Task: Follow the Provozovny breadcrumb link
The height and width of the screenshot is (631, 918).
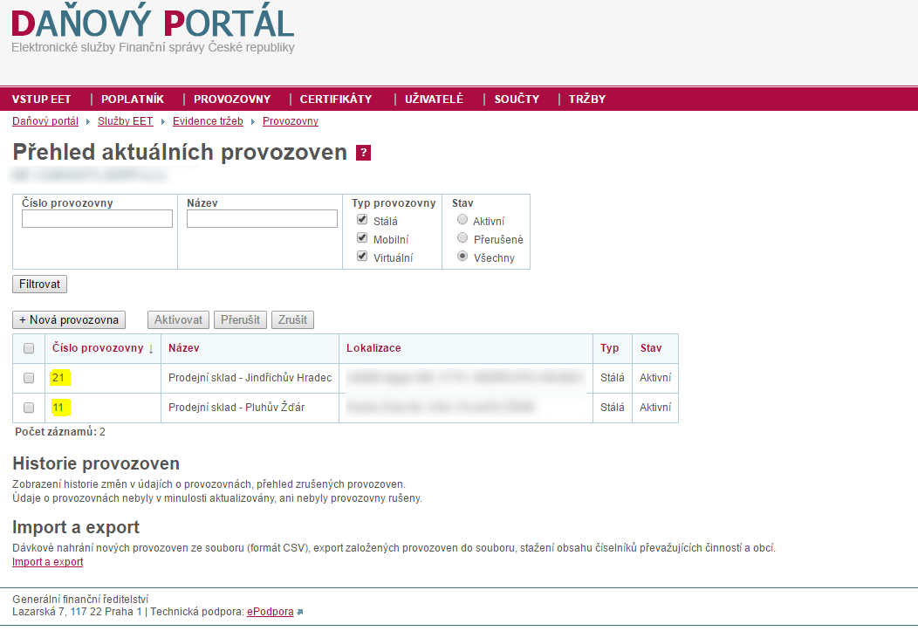Action: (291, 121)
